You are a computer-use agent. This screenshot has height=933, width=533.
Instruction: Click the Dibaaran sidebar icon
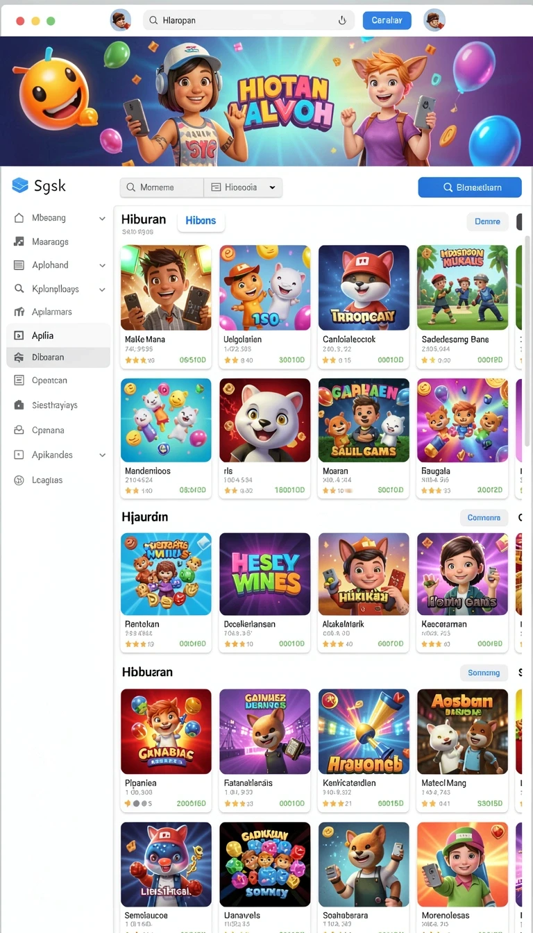tap(19, 358)
